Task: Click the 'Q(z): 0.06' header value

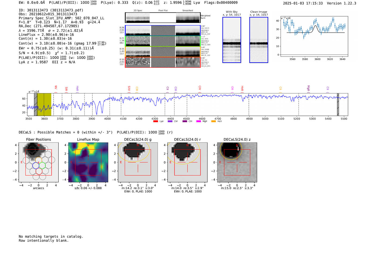Action: pos(142,3)
